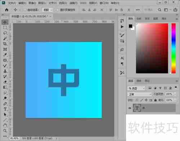Select the Blur tool
Screen dimensions: 180x141
5,93
